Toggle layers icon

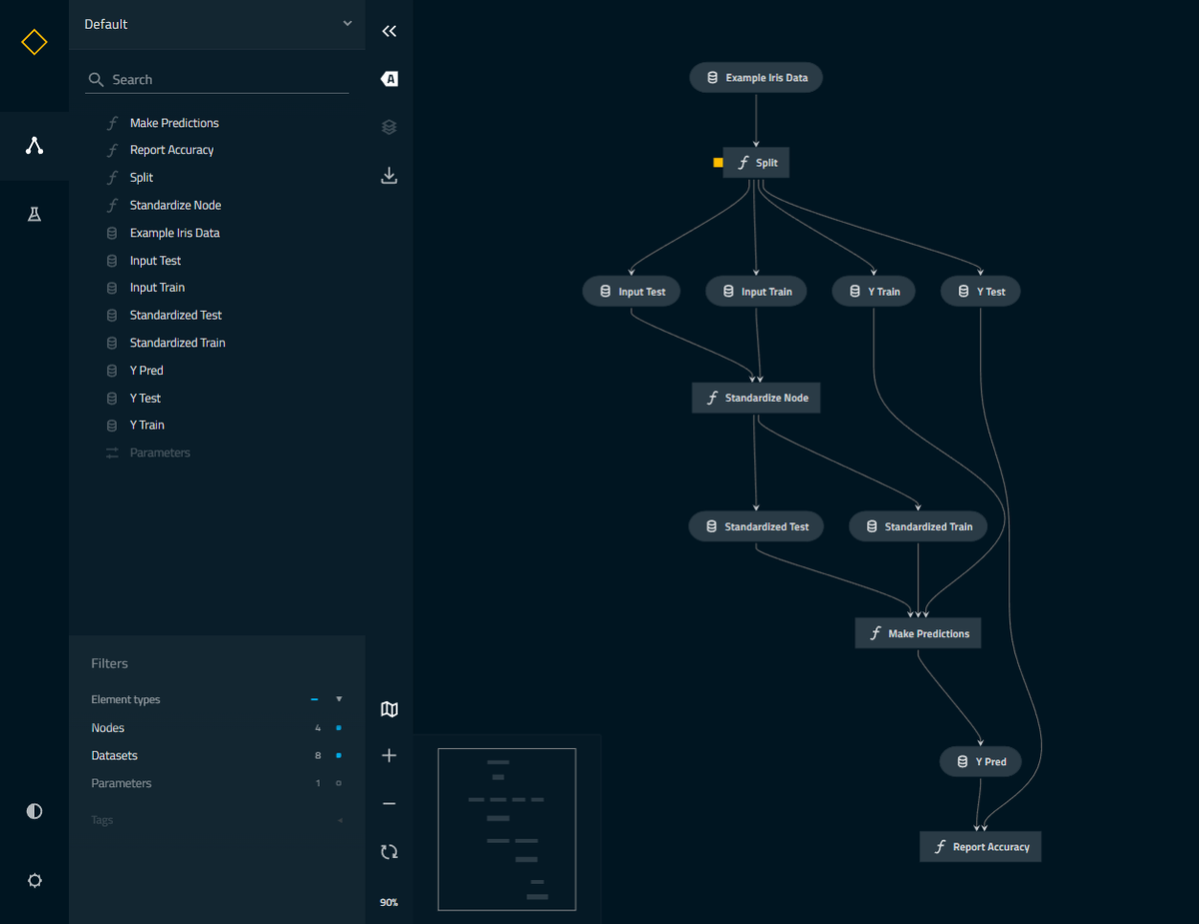coord(390,127)
